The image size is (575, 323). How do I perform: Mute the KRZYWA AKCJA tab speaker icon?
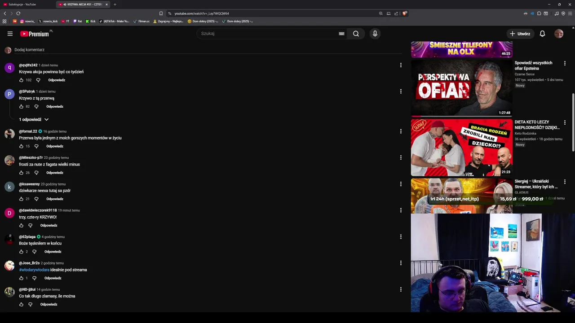pyautogui.click(x=65, y=4)
